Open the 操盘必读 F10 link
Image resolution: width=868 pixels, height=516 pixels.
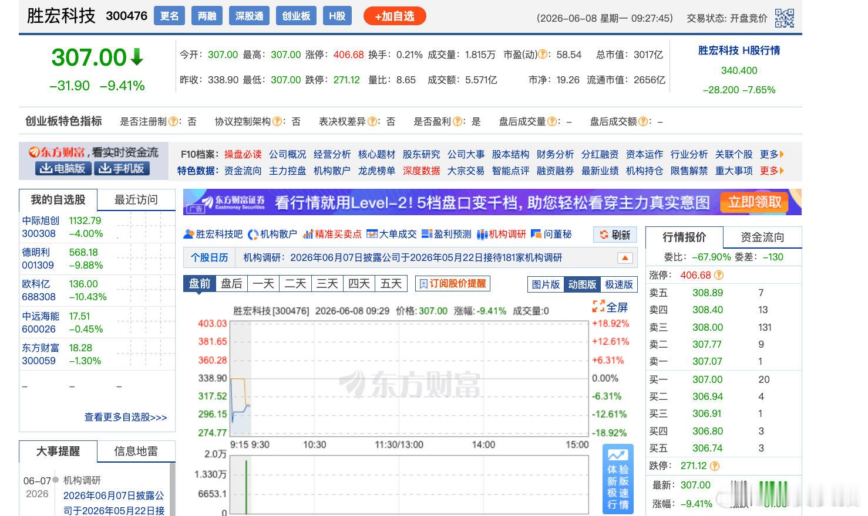click(243, 154)
